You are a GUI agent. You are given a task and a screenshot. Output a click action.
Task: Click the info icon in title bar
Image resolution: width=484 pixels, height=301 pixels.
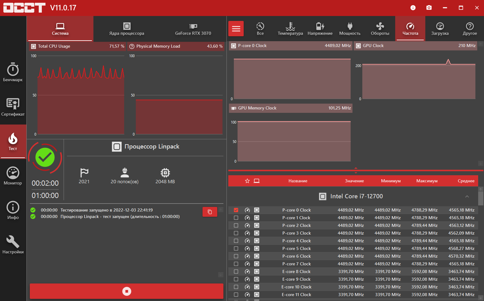click(413, 8)
